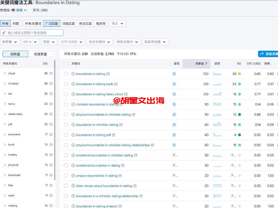Open keyword link 'christian boundaries in dating'
The width and height of the screenshot is (278, 208).
tap(97, 104)
